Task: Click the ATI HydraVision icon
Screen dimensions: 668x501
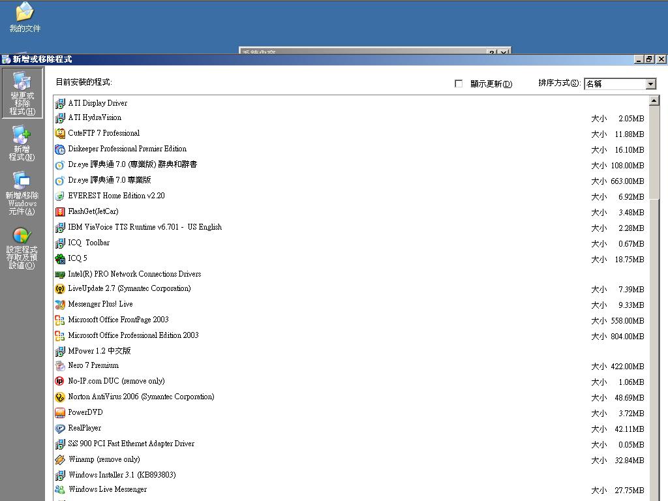Action: point(60,117)
